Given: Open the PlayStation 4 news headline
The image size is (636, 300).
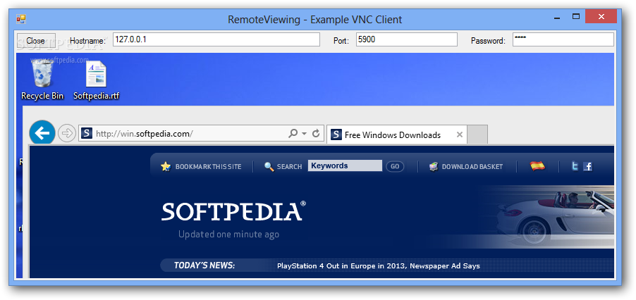Looking at the screenshot, I should click(x=379, y=266).
